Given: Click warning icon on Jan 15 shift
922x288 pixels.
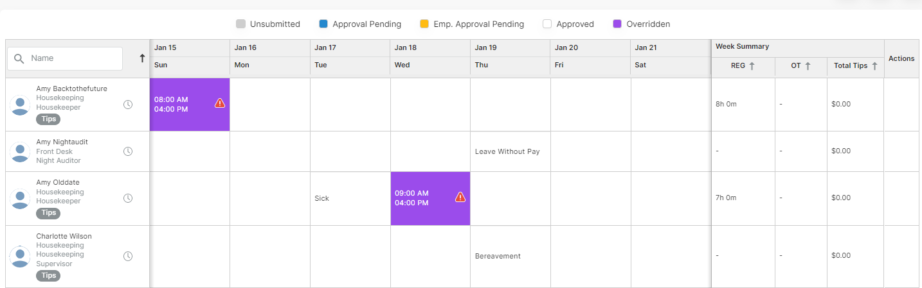Looking at the screenshot, I should click(220, 103).
